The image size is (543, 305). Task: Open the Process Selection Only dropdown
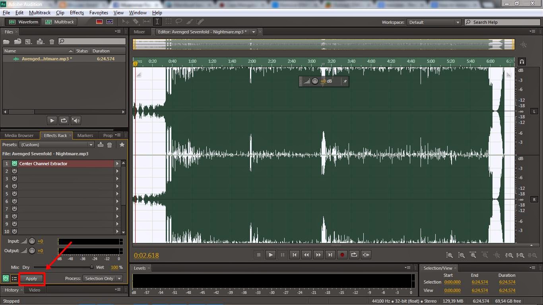103,278
